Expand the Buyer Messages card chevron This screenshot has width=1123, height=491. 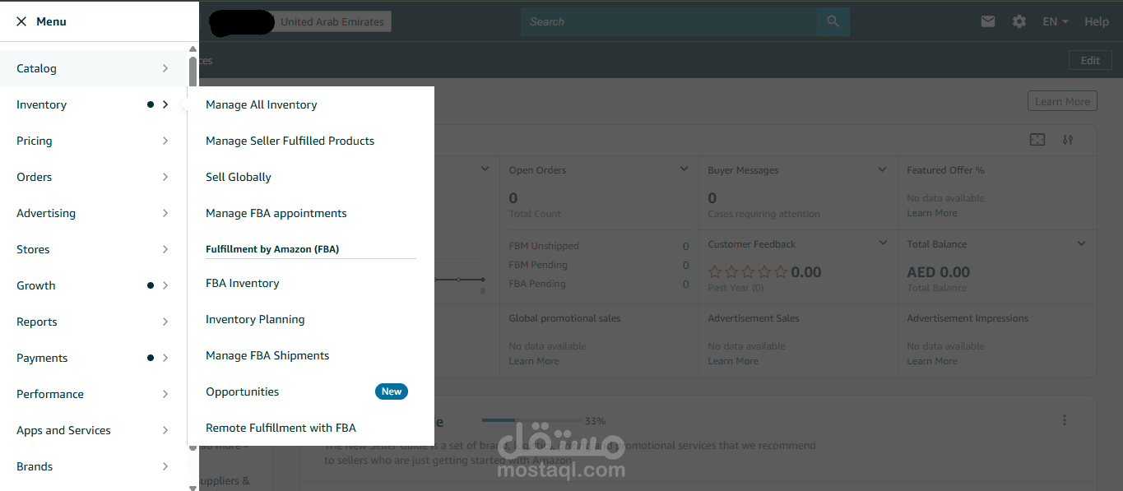coord(883,169)
